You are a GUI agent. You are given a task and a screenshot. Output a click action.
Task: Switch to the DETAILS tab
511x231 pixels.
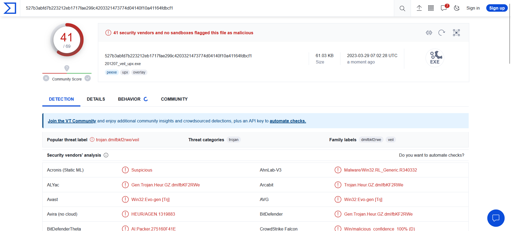(x=96, y=99)
